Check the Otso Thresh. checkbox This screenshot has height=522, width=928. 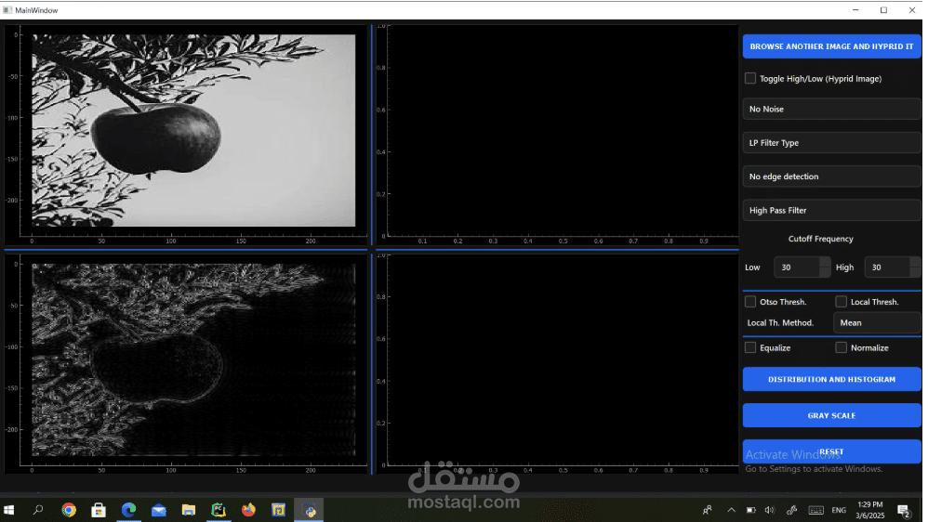[750, 302]
